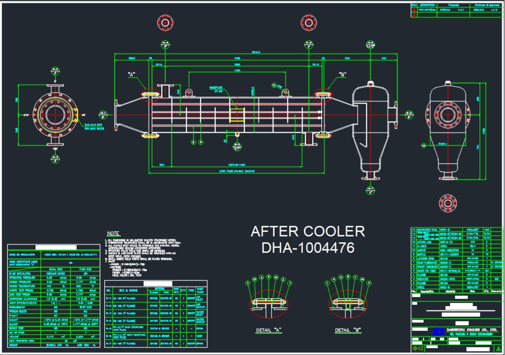Click the blue D company logo
The image size is (505, 355).
(439, 331)
